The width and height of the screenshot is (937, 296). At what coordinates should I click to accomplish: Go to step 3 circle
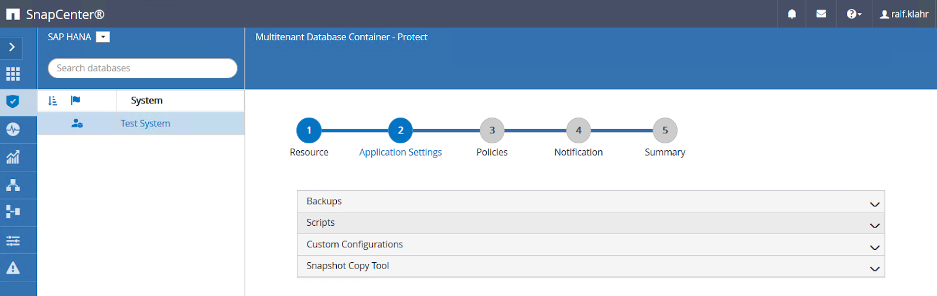pos(492,130)
